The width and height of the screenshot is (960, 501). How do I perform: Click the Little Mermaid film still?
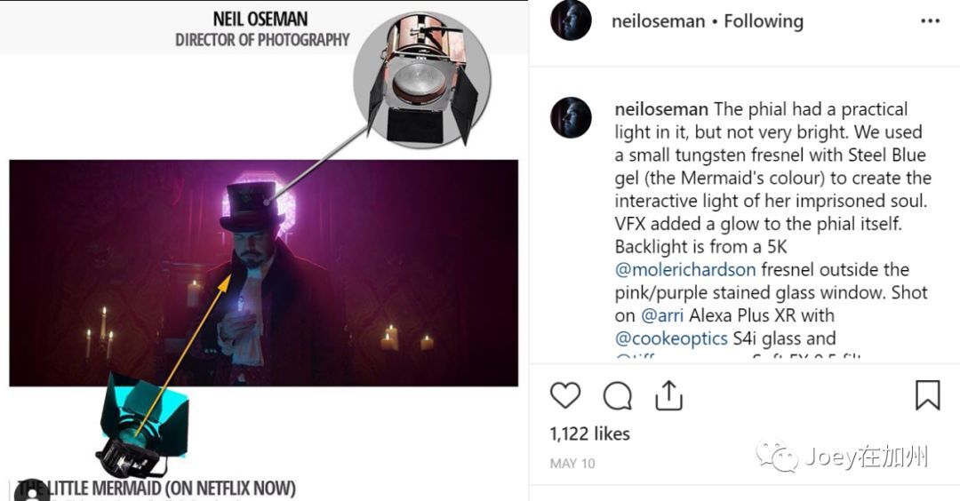(263, 273)
